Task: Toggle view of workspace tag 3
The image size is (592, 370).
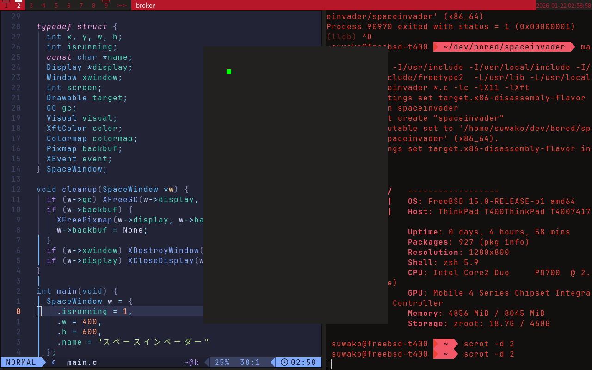Action: pyautogui.click(x=31, y=6)
